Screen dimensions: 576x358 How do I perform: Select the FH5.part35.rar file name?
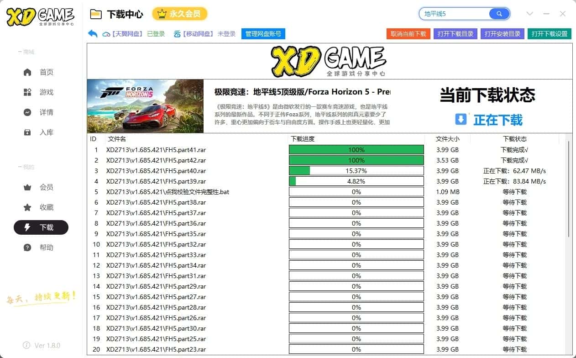156,234
